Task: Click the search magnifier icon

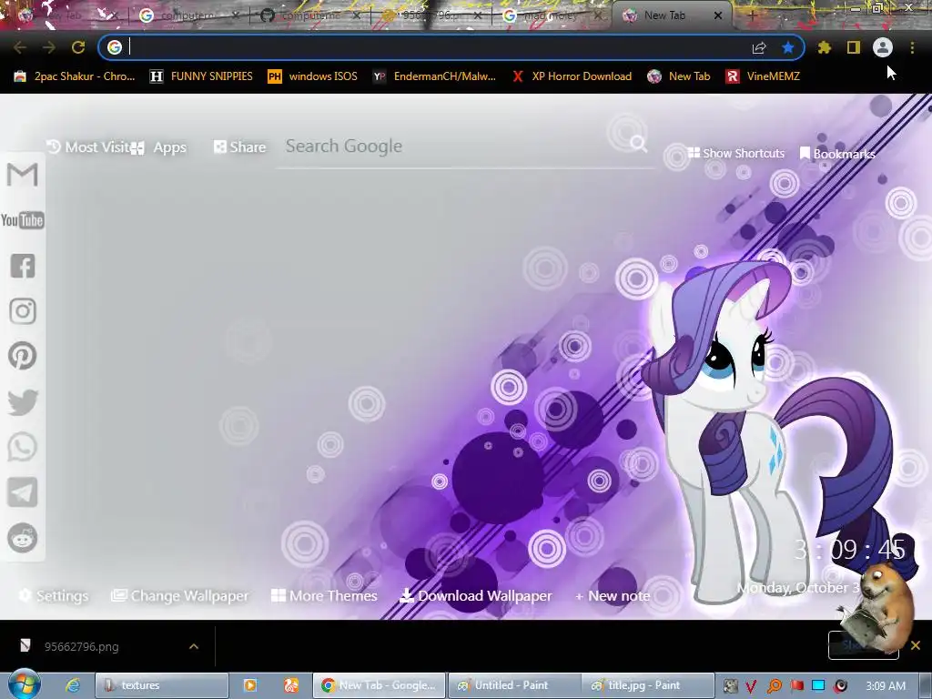Action: [638, 144]
